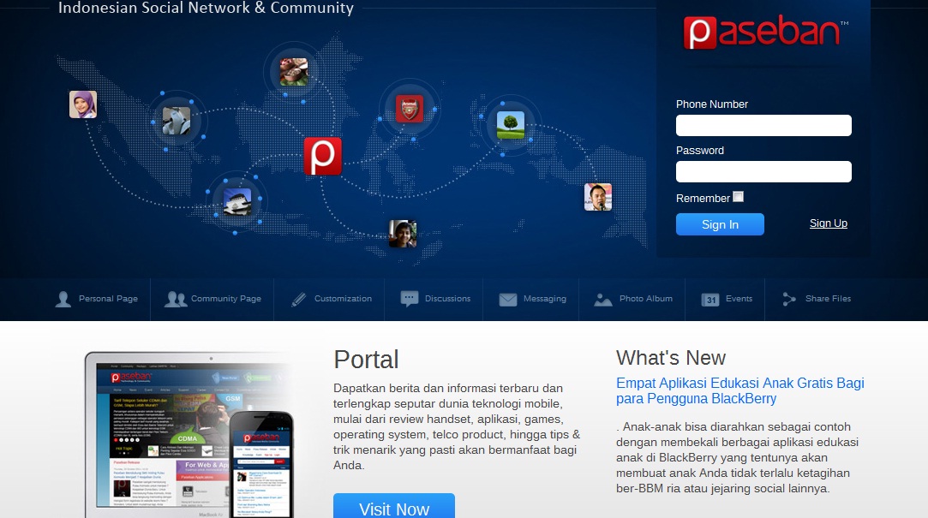Click the green tree avatar on map
Screen dimensions: 928x518
tap(511, 125)
